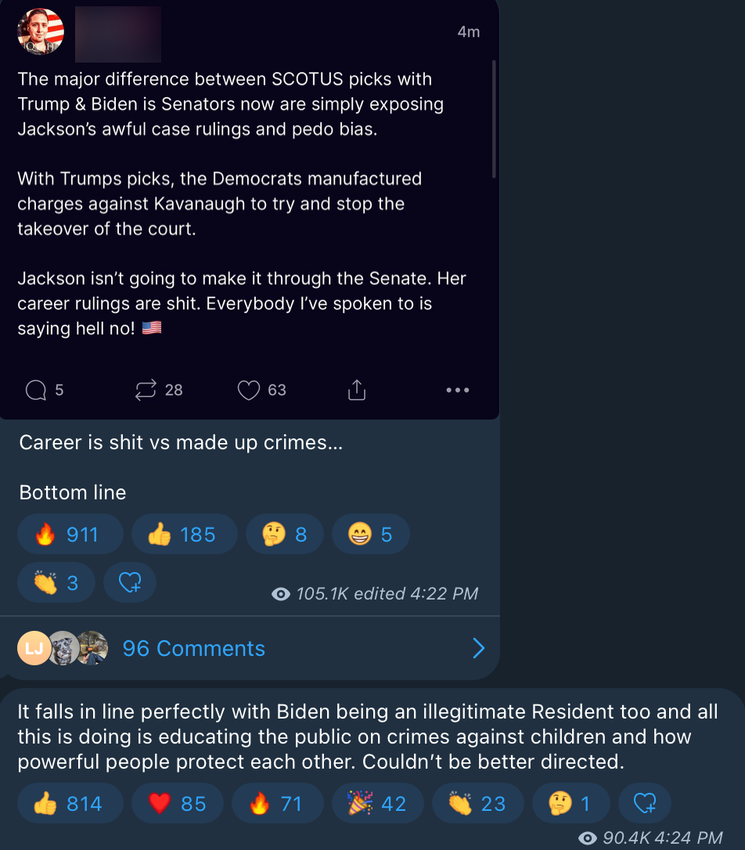Toggle the thumbs up reaction showing 814
745x850 pixels.
[69, 803]
